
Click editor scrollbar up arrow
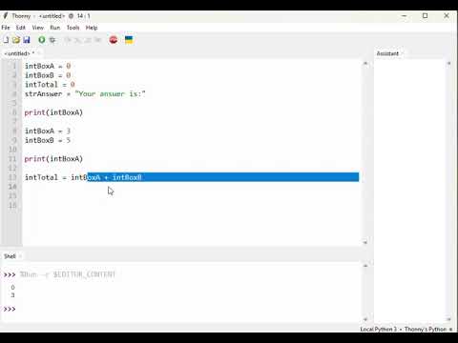365,63
